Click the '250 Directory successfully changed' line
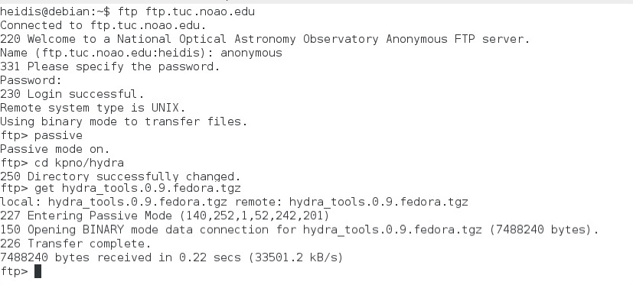633x285 pixels. point(120,177)
